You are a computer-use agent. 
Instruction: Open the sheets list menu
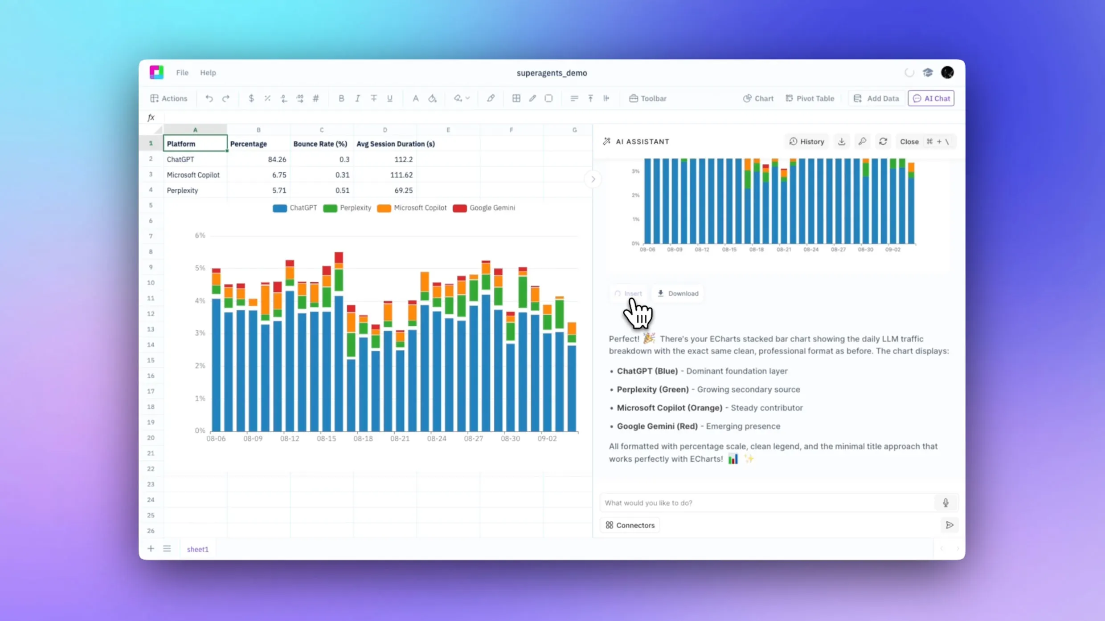point(167,549)
